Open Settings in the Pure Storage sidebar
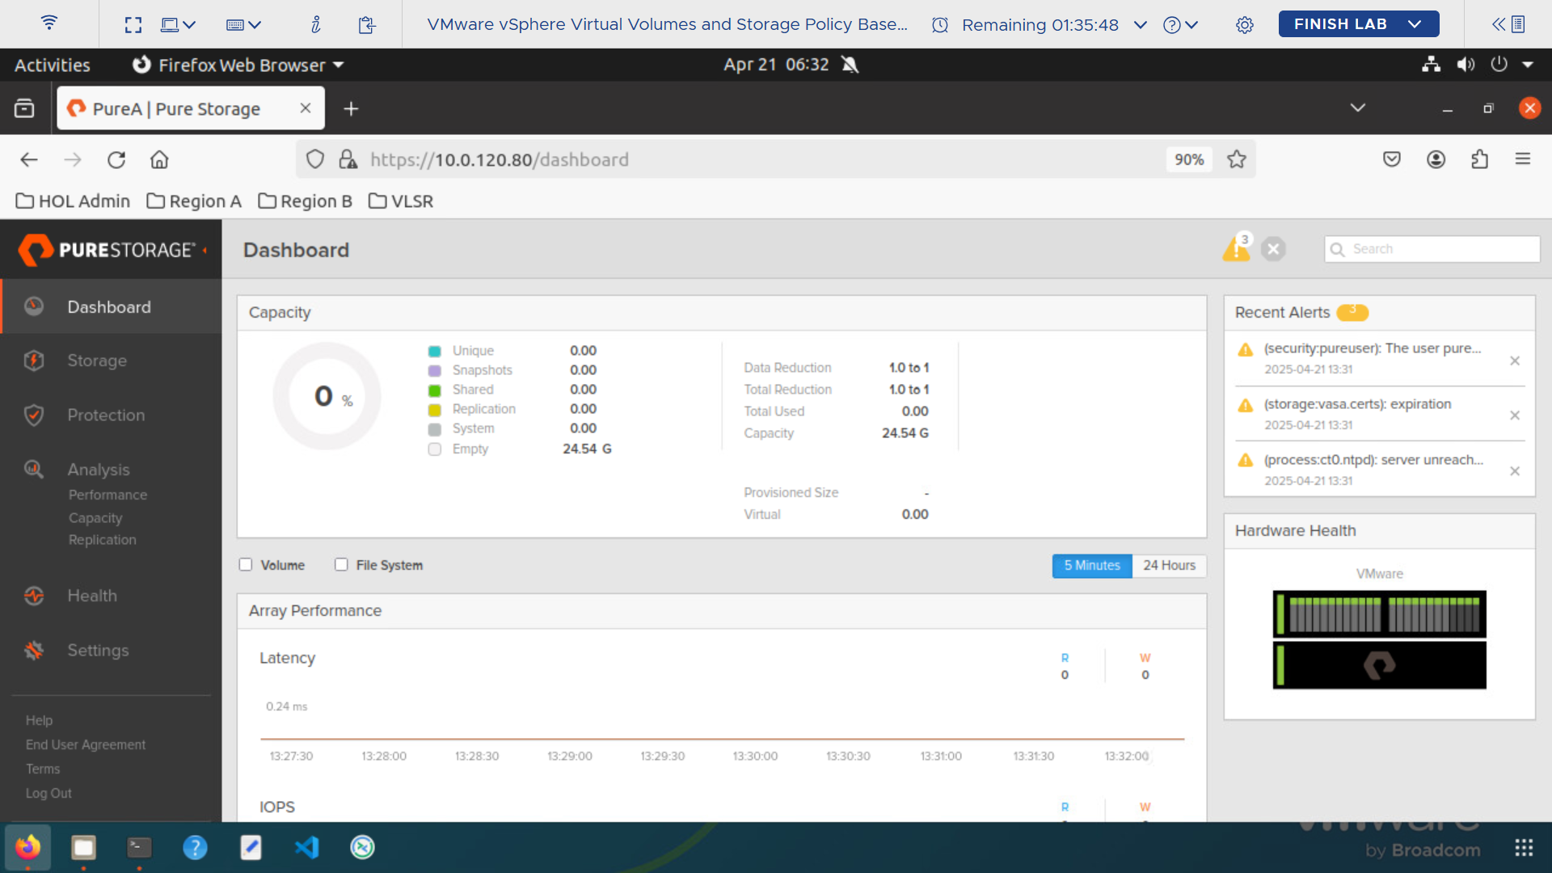The width and height of the screenshot is (1552, 873). pos(98,650)
